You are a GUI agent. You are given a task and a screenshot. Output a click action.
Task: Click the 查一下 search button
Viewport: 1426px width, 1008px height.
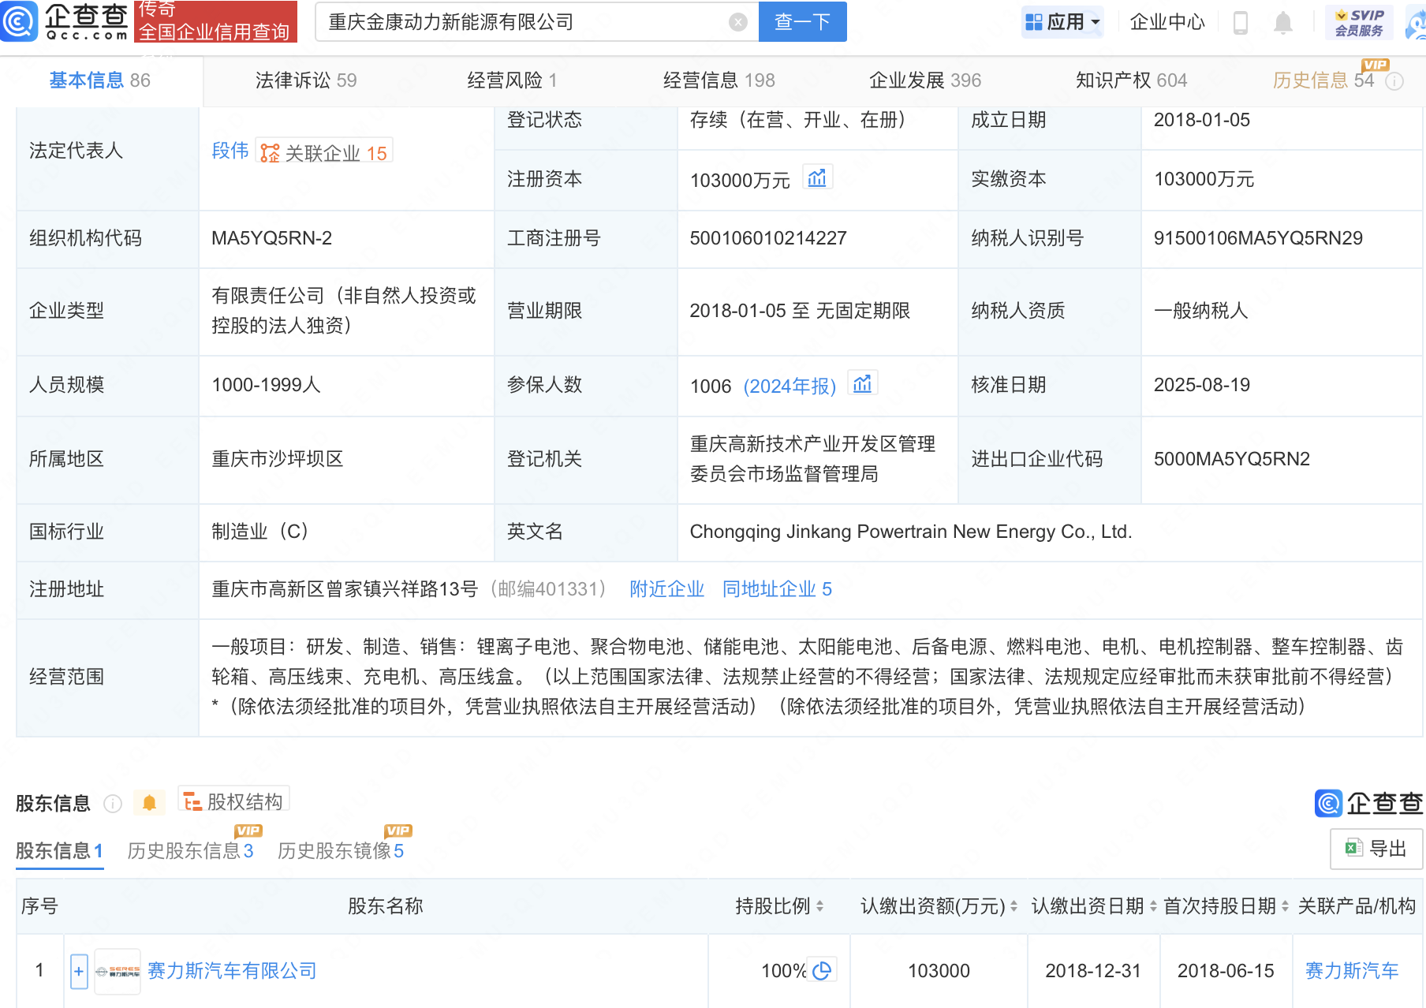coord(802,22)
